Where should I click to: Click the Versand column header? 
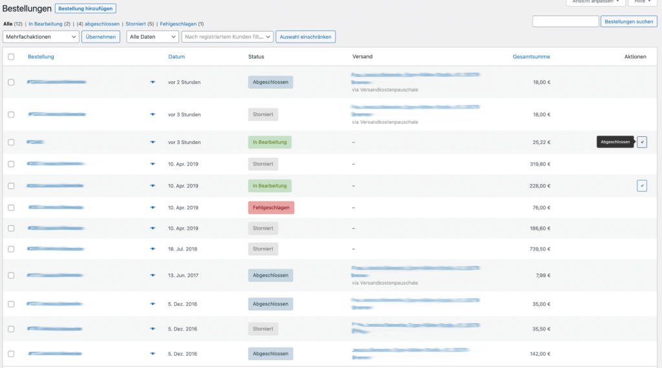(x=362, y=56)
